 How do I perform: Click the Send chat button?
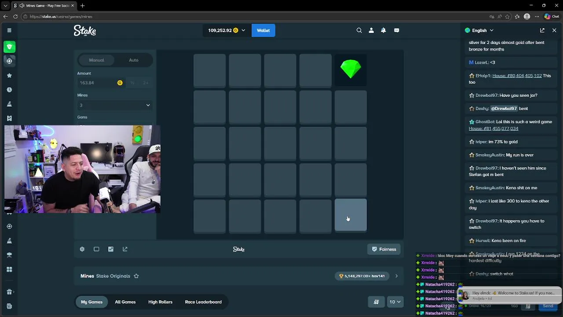tap(548, 306)
